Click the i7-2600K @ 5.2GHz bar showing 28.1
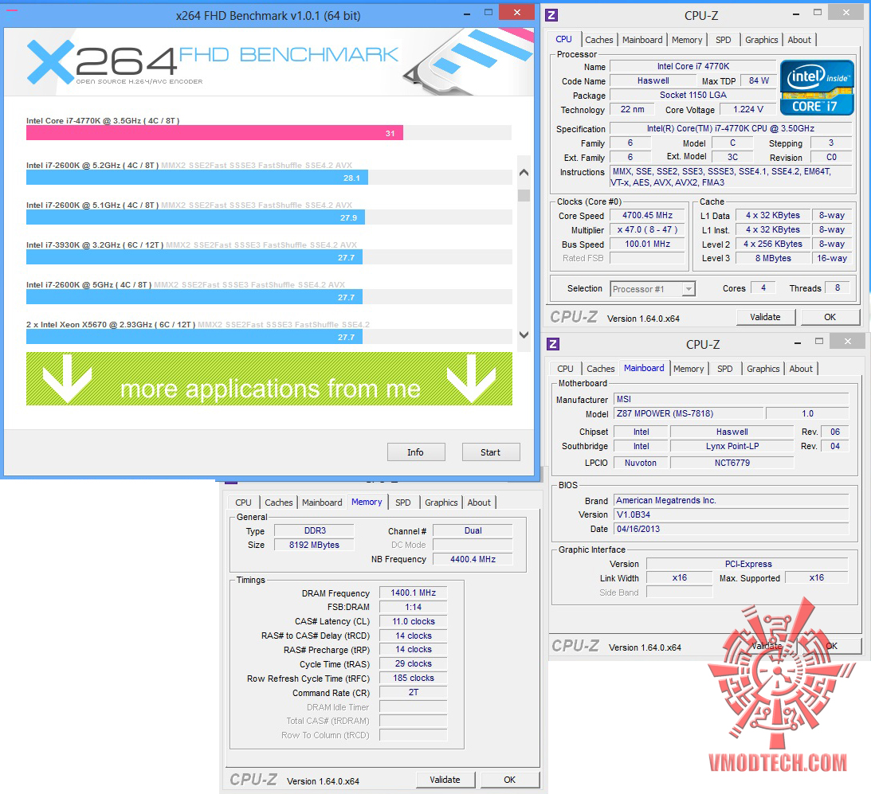The height and width of the screenshot is (794, 871). 197,178
